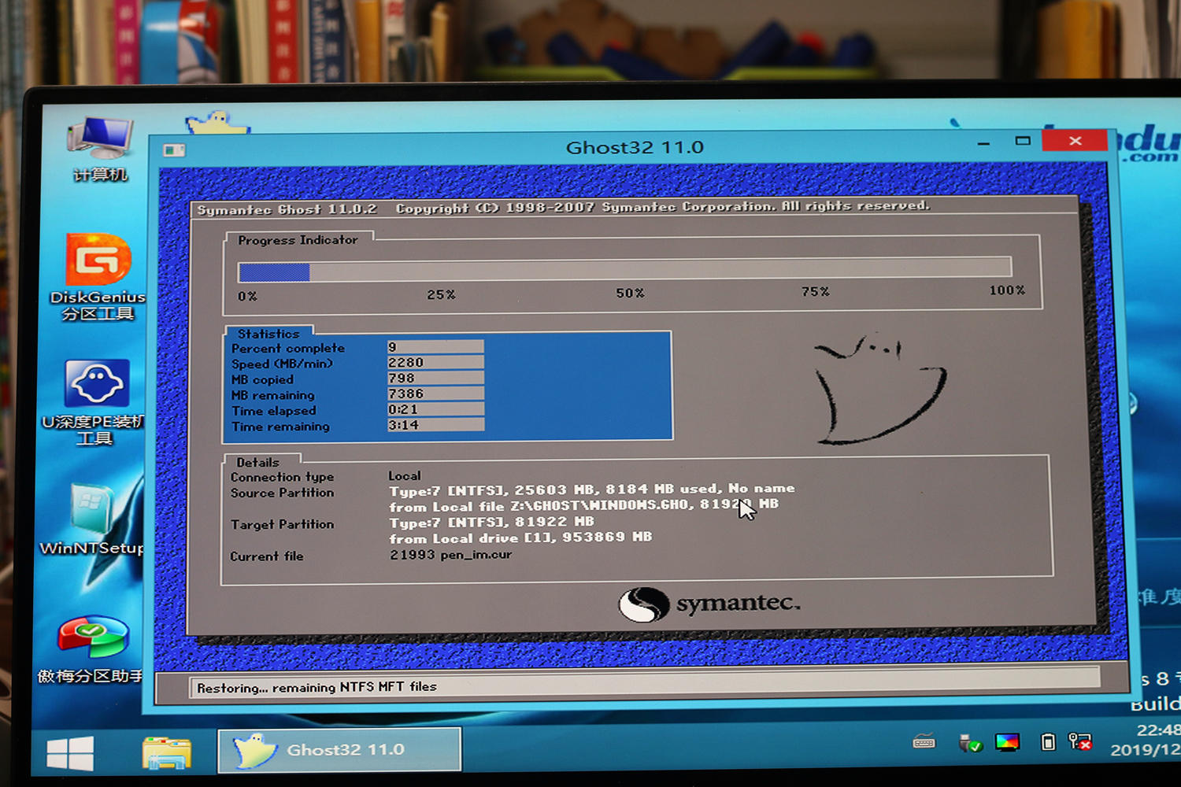Screen dimensions: 1181x787
Task: Click the "Percent complete" label
Action: [x=288, y=348]
